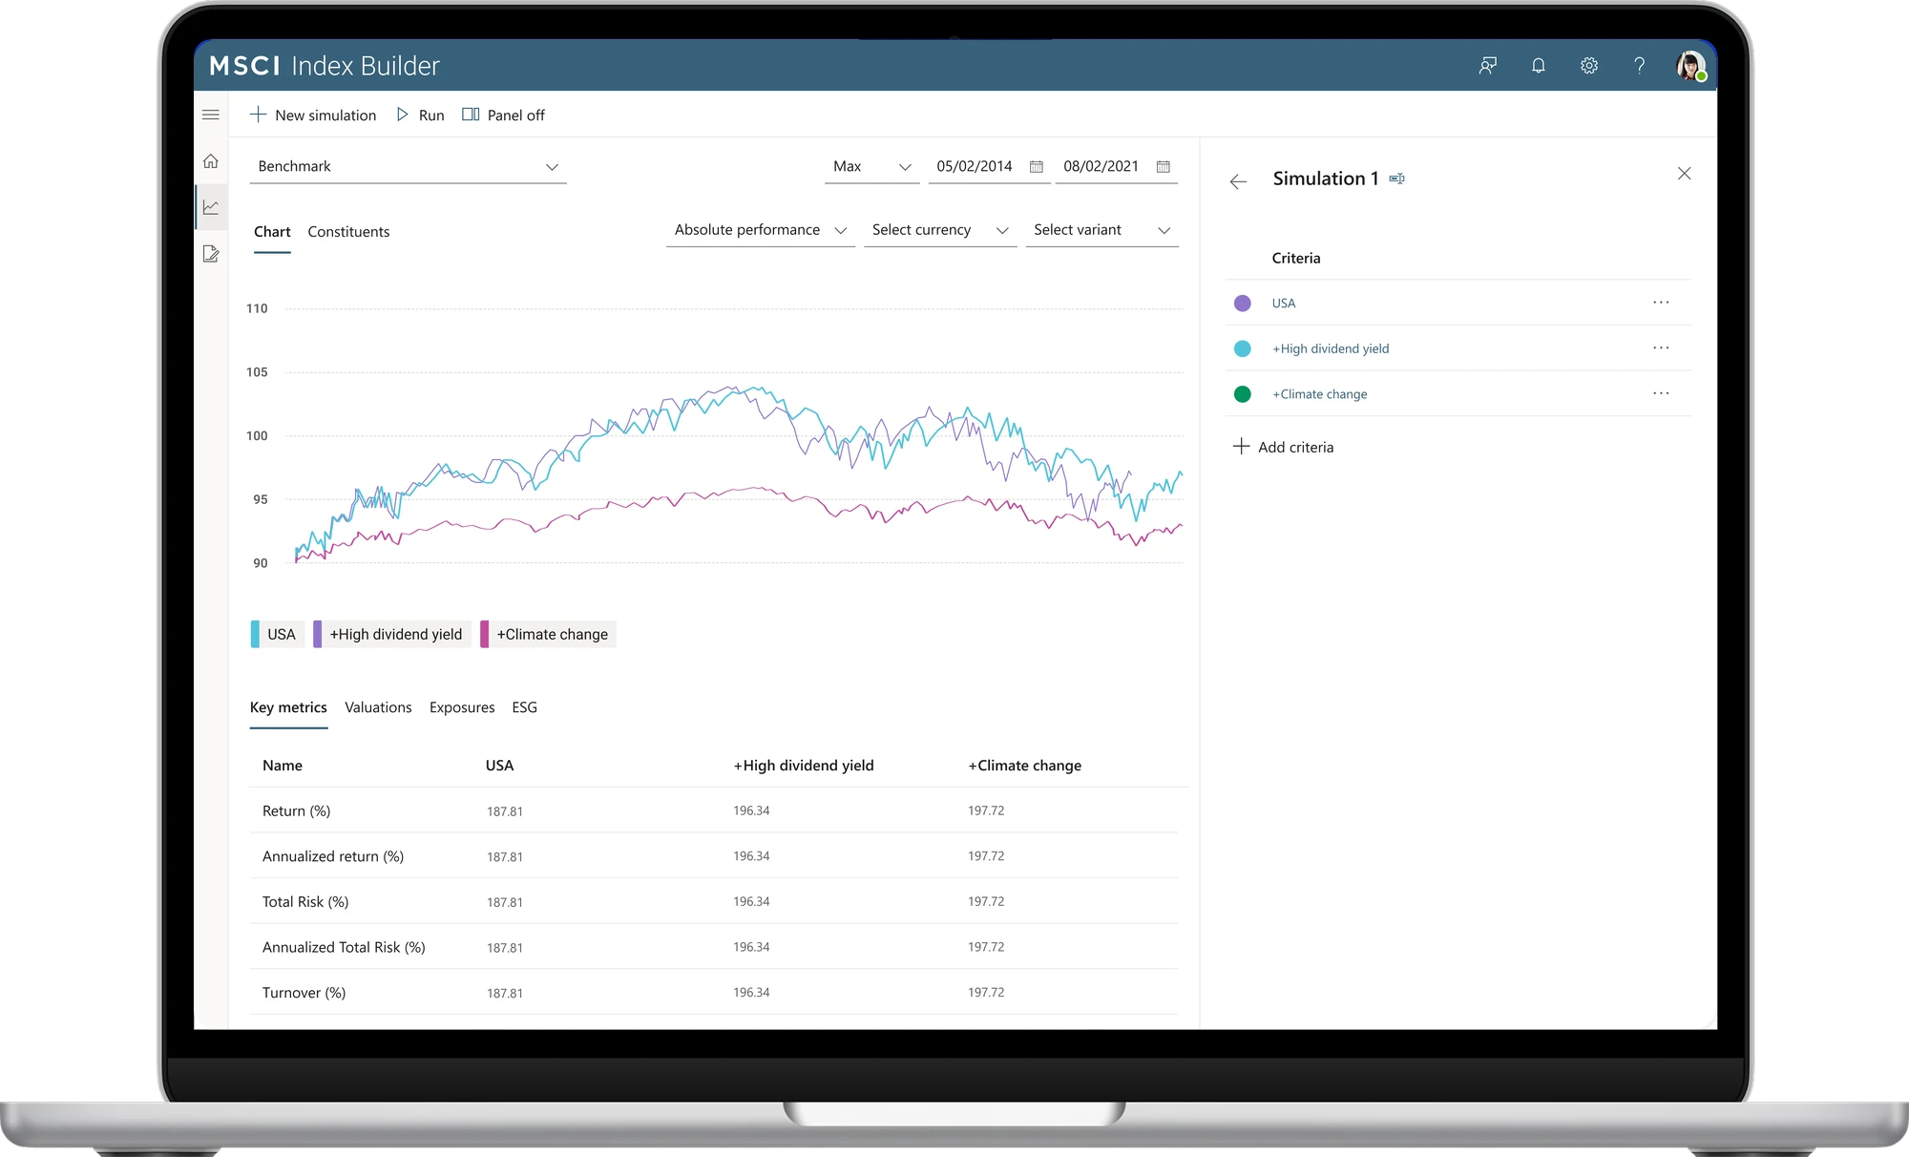1909x1157 pixels.
Task: Add criteria to the simulation
Action: [1283, 447]
